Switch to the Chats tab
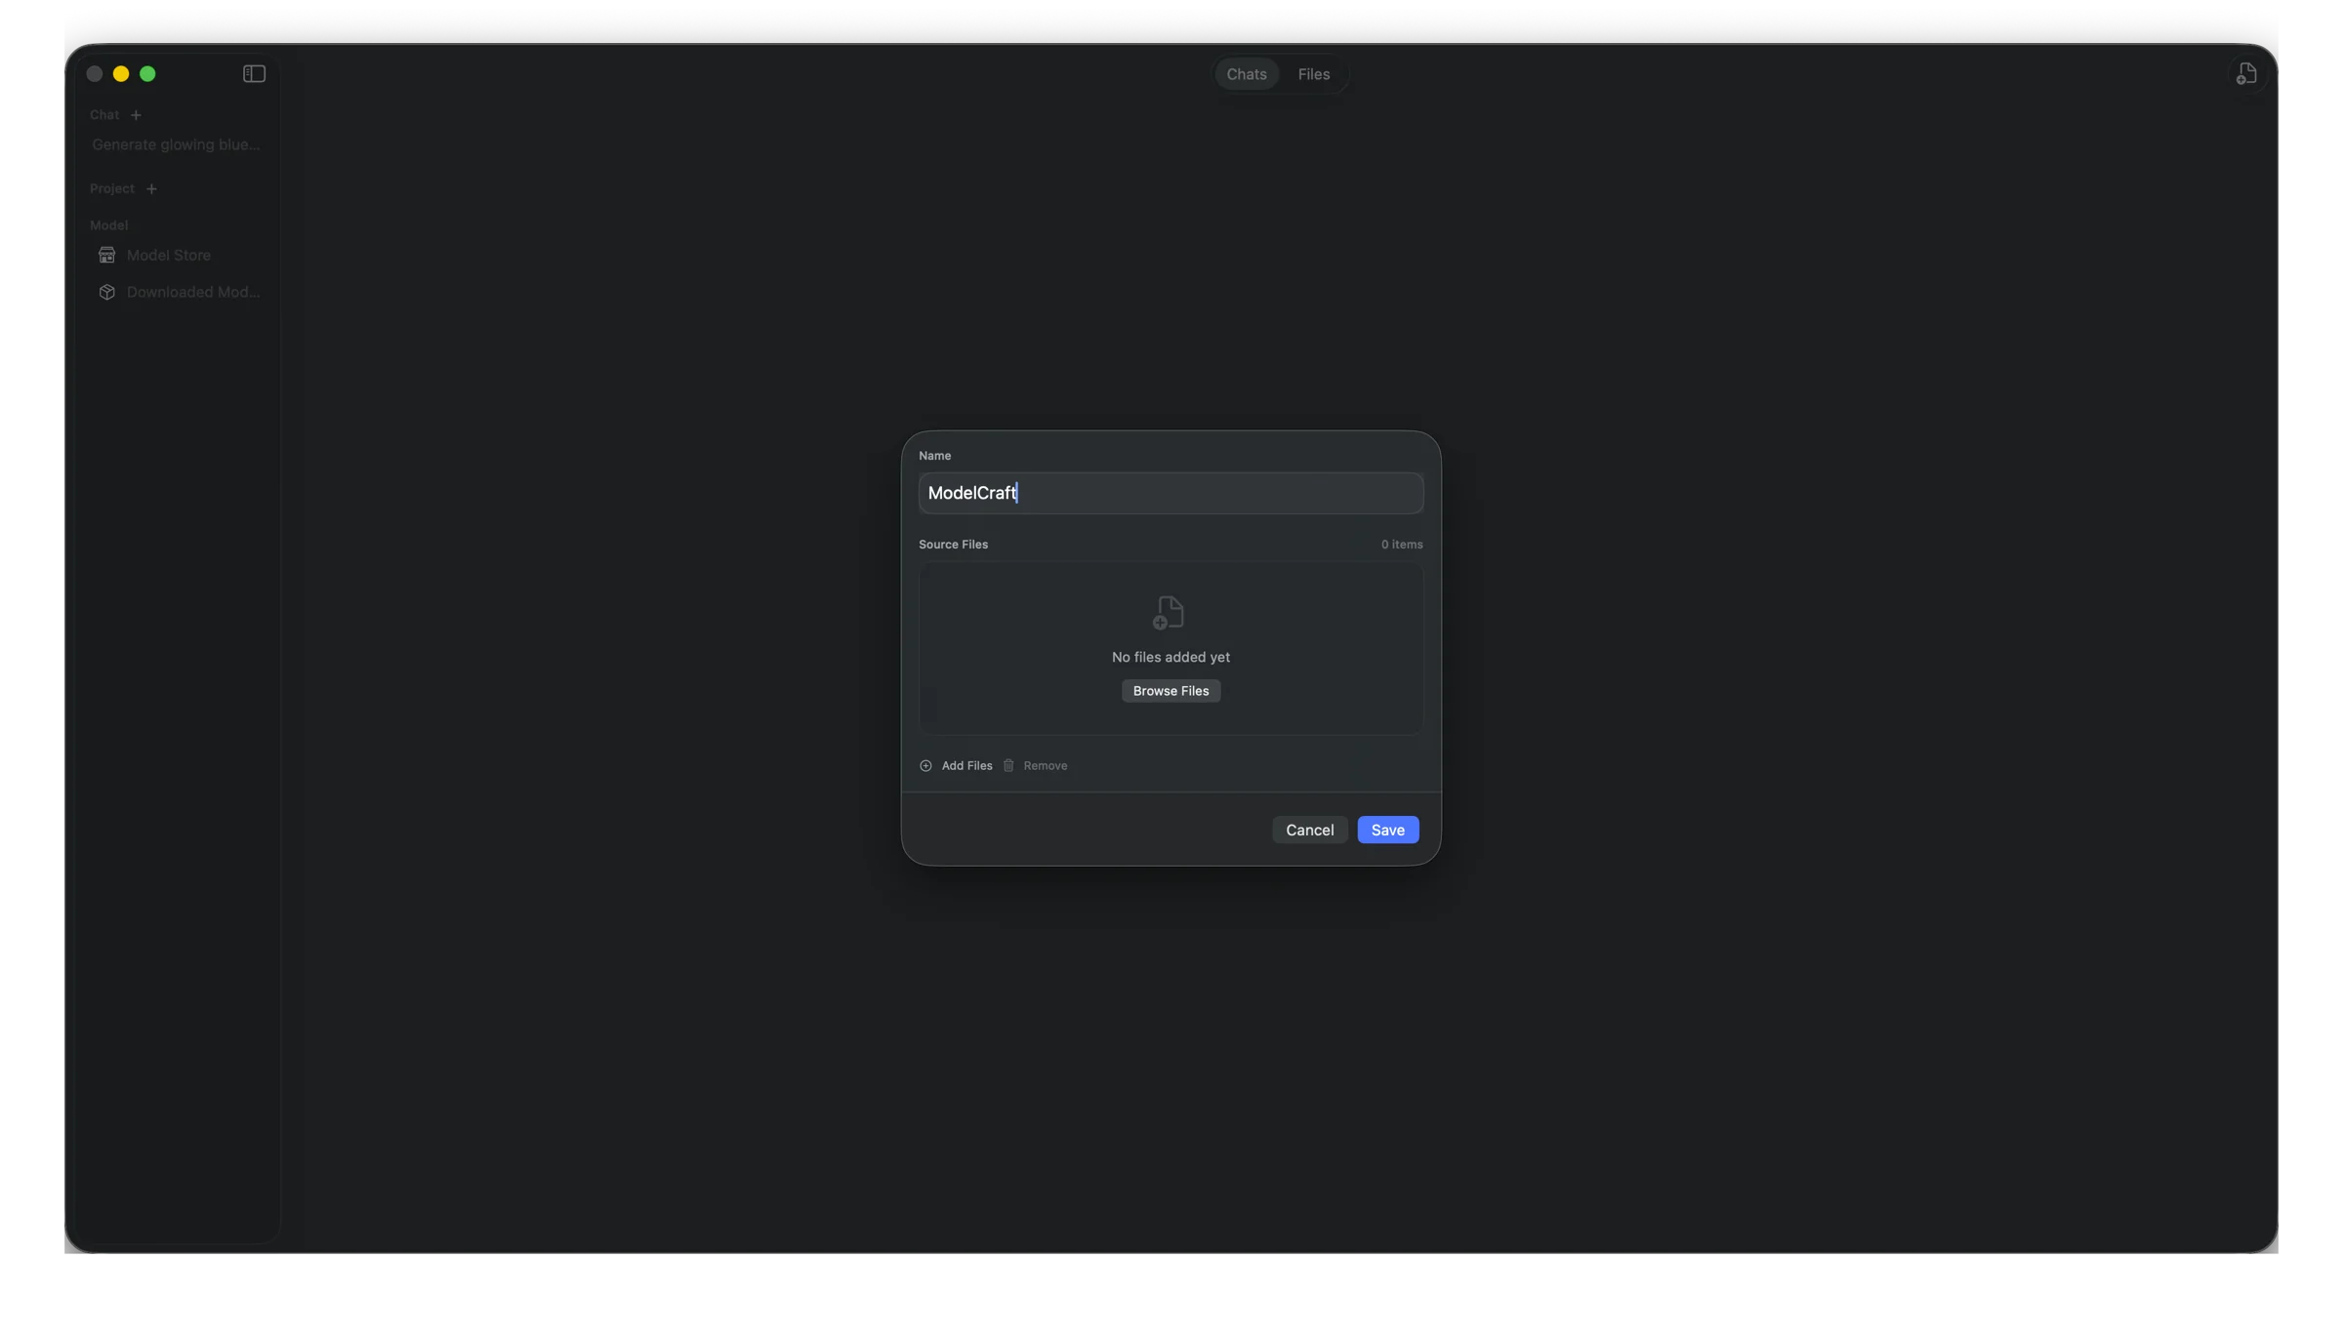Viewport: 2343px width, 1339px height. pos(1246,74)
